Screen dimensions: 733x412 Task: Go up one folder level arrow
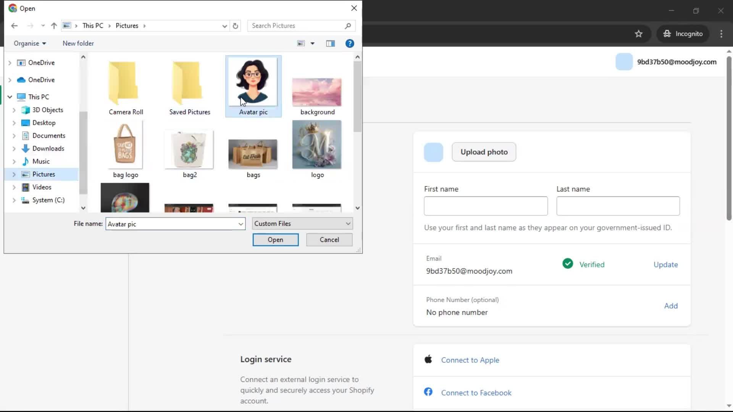[x=54, y=26]
